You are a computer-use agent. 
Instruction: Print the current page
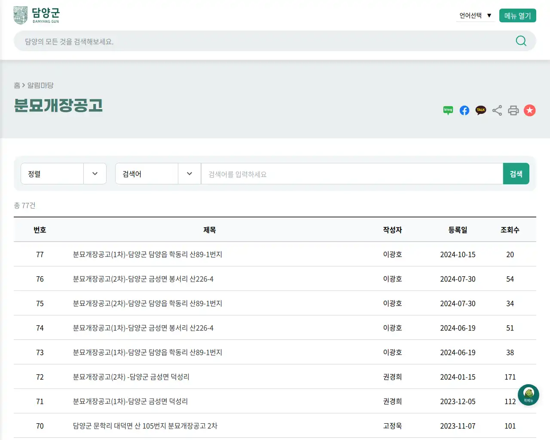point(513,110)
